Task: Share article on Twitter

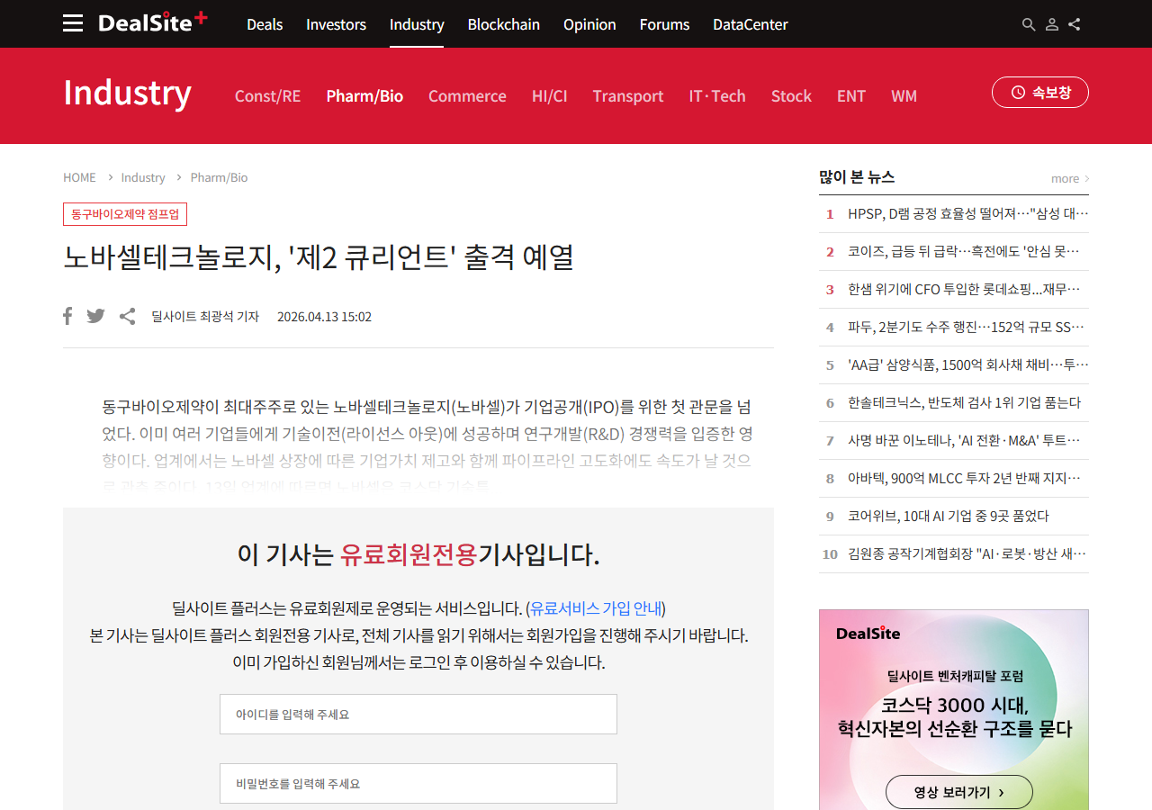Action: pyautogui.click(x=95, y=316)
